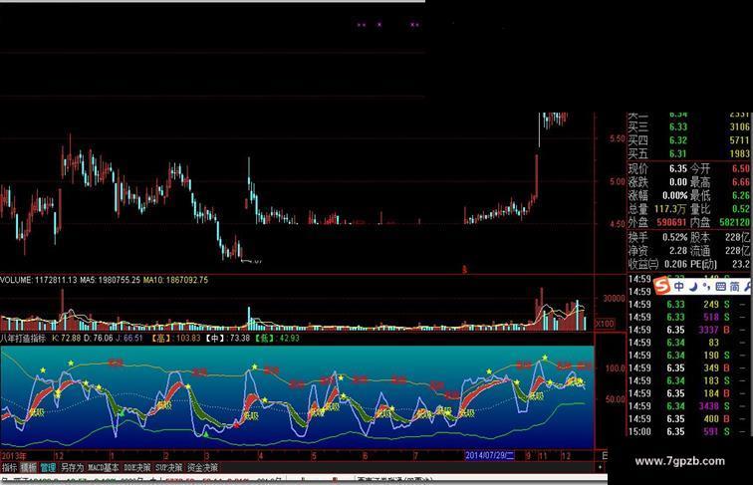Toggle Chinese input mode 中 on Sogou bar
The width and height of the screenshot is (753, 485).
coord(678,287)
